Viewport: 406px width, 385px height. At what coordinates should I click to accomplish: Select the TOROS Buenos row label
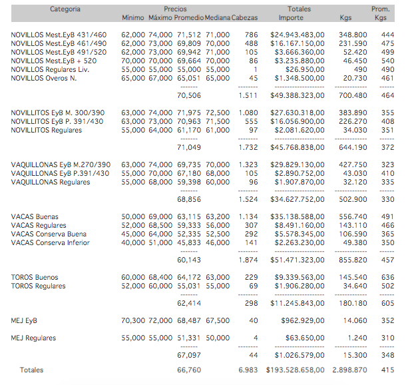(x=35, y=278)
